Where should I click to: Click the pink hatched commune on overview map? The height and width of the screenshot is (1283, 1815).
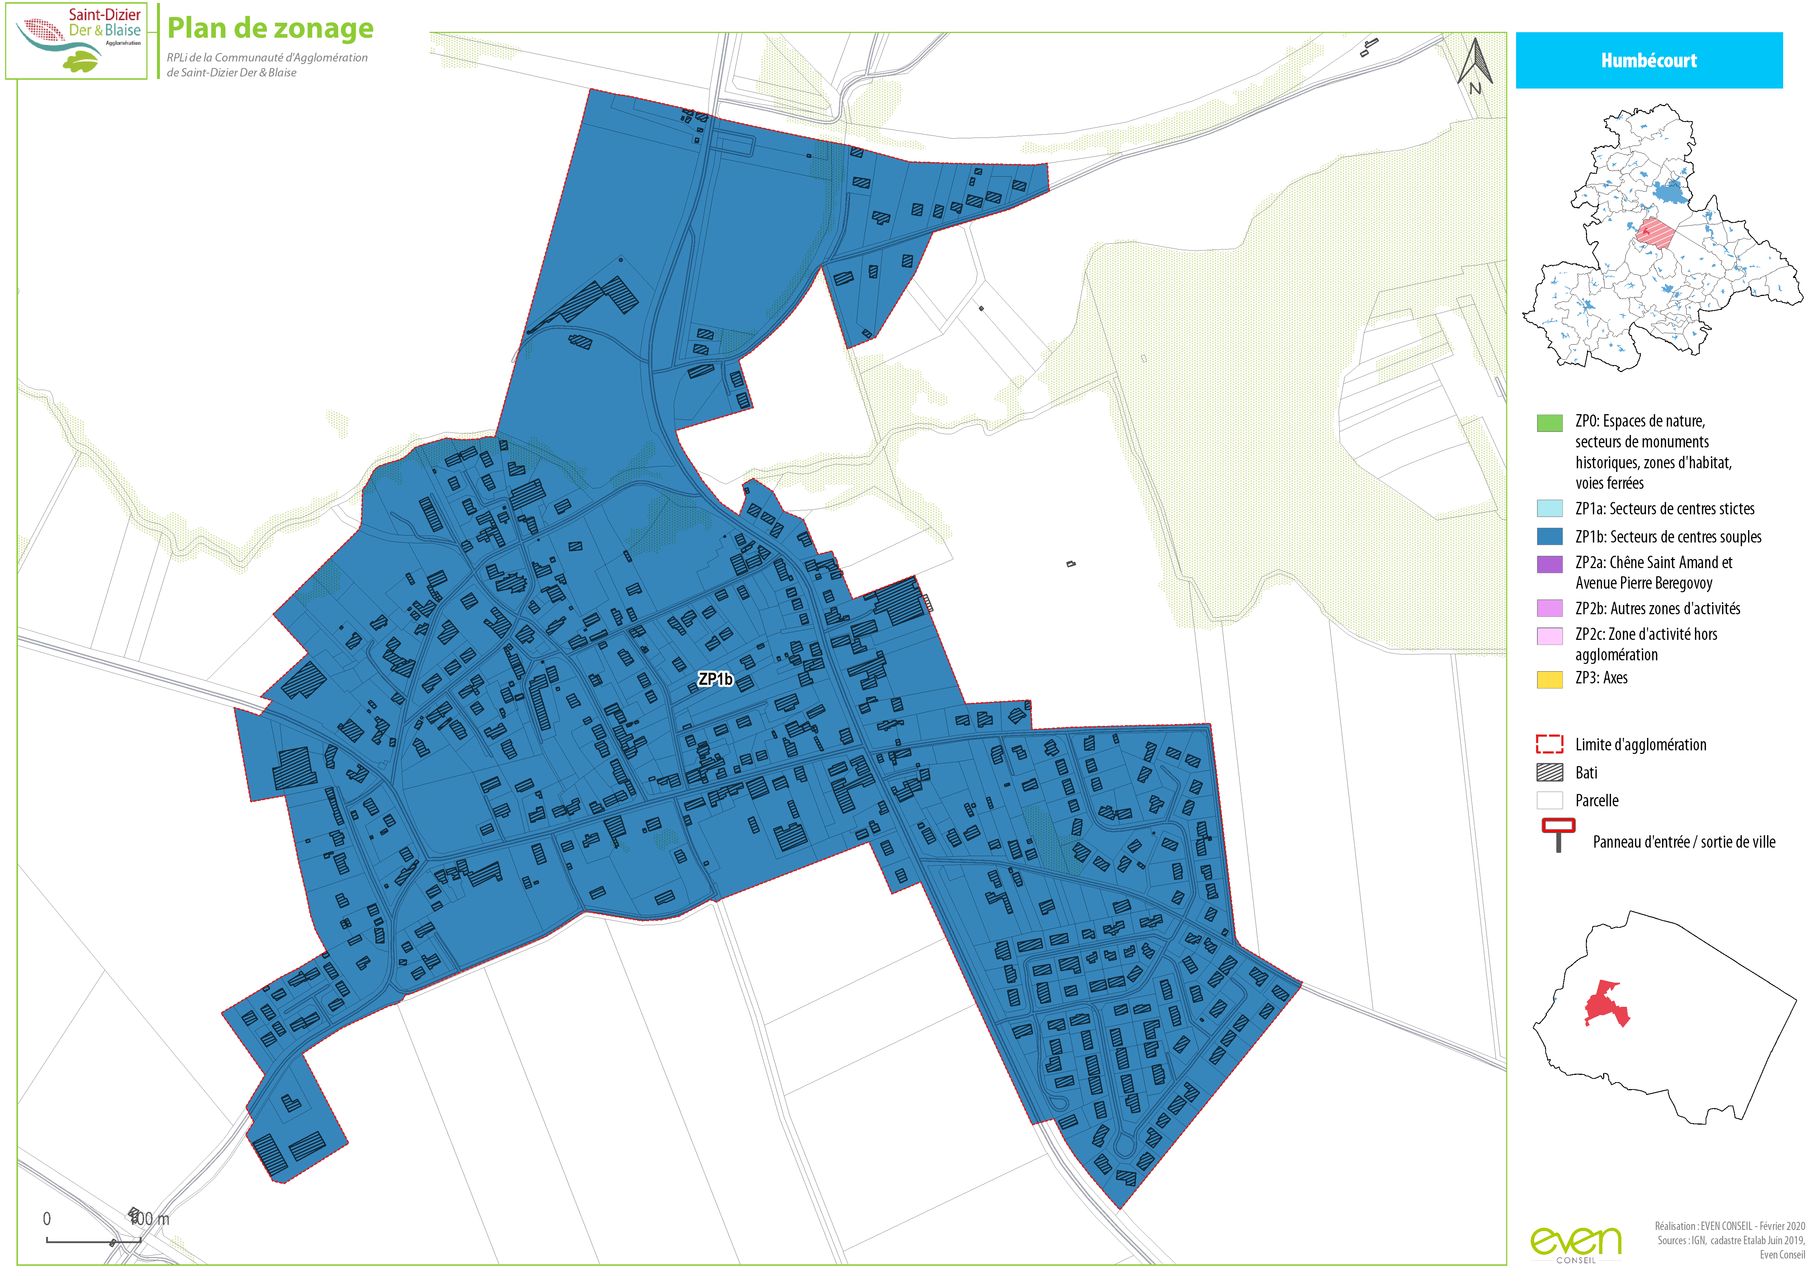[1655, 233]
